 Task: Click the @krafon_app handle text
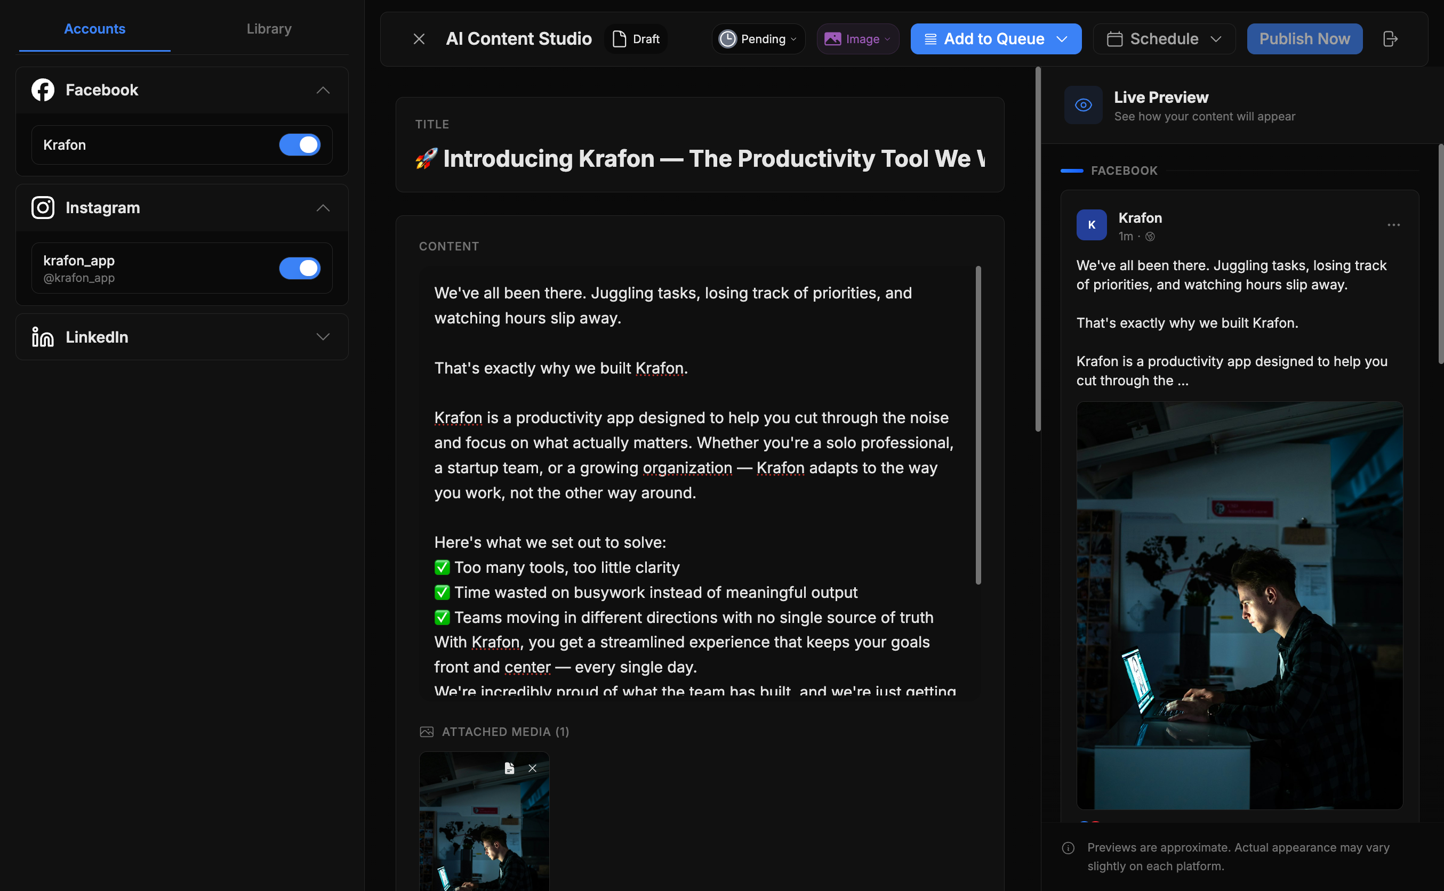[x=79, y=278]
